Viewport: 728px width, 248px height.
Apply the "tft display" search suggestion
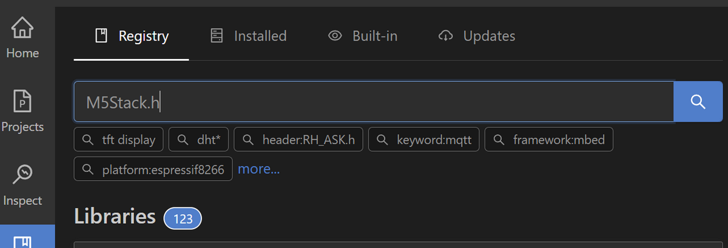click(x=119, y=139)
